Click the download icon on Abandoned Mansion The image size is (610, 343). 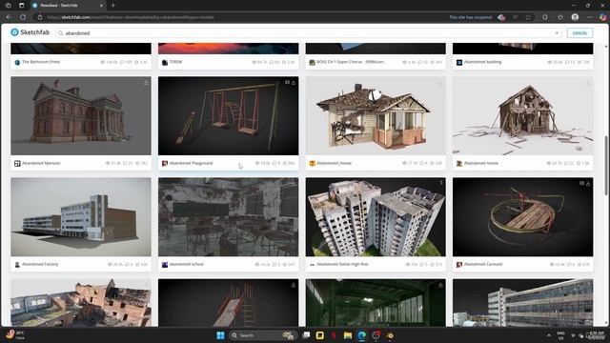coord(146,83)
